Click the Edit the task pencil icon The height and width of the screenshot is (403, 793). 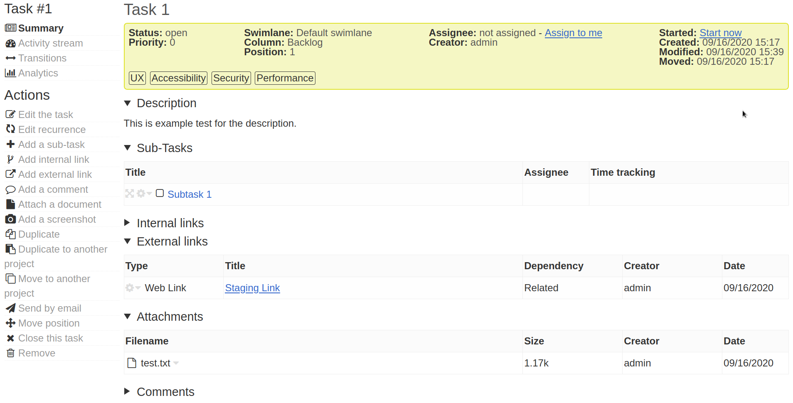pyautogui.click(x=10, y=114)
